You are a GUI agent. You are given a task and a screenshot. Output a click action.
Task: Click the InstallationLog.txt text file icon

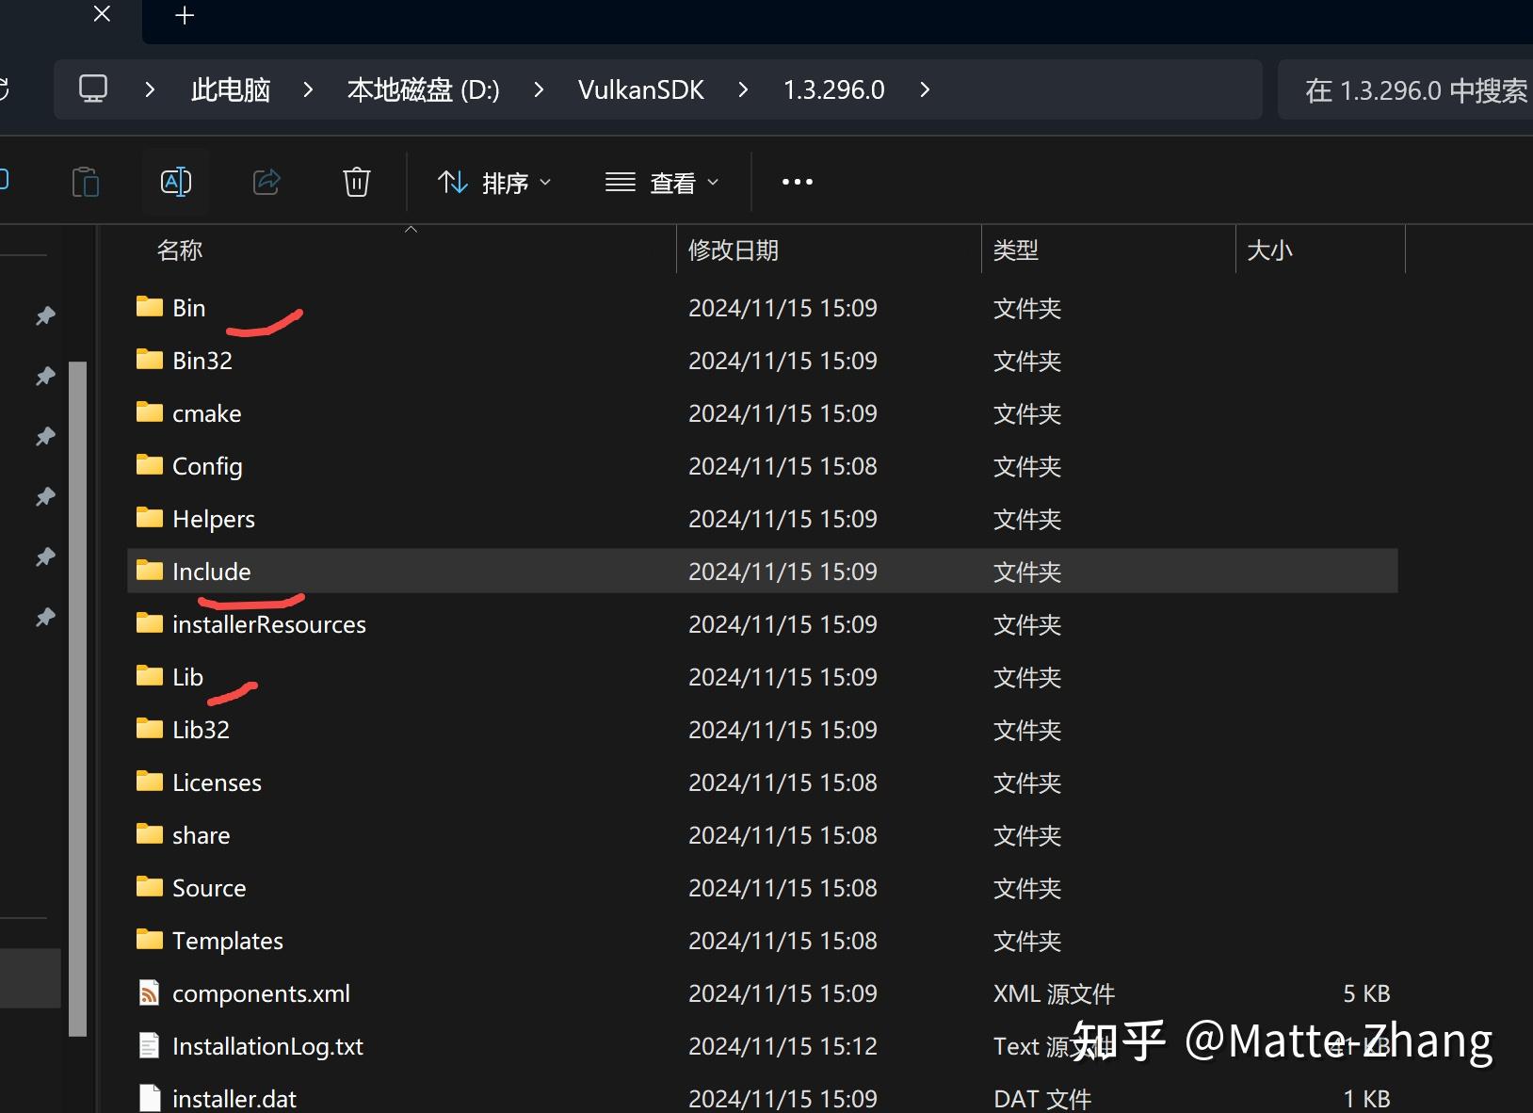coord(149,1045)
